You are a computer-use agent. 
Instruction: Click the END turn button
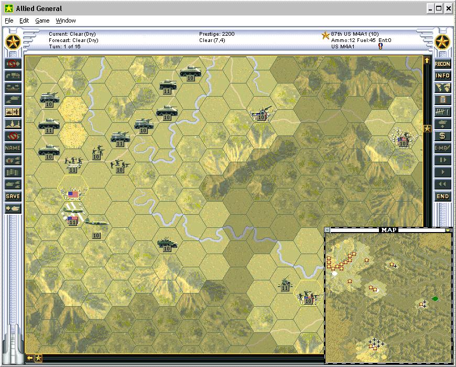[x=442, y=196]
